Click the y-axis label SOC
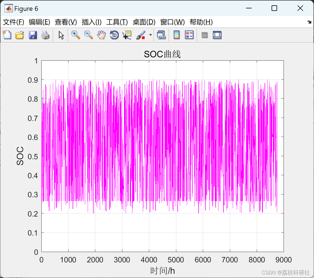 (20, 156)
